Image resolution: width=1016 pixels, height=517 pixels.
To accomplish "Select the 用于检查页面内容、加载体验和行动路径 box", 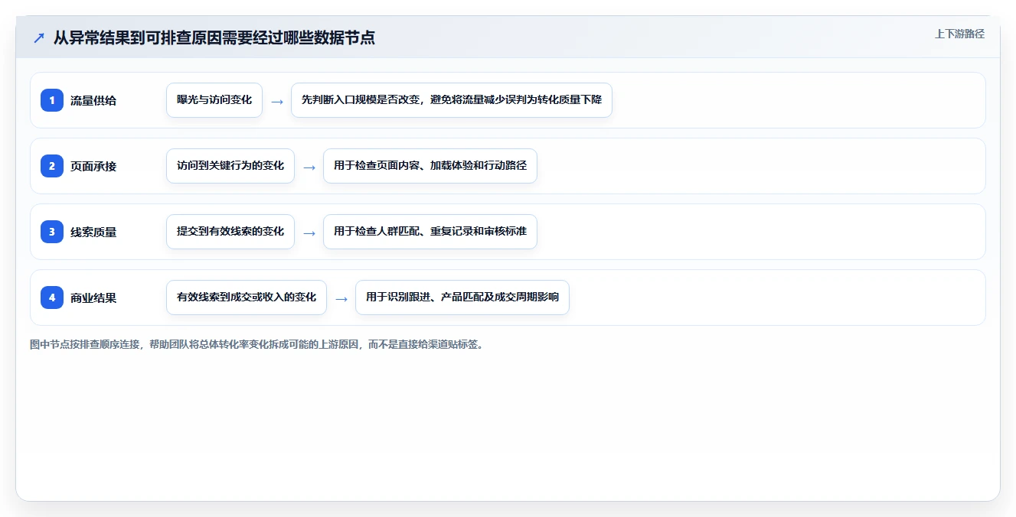I will tap(430, 166).
